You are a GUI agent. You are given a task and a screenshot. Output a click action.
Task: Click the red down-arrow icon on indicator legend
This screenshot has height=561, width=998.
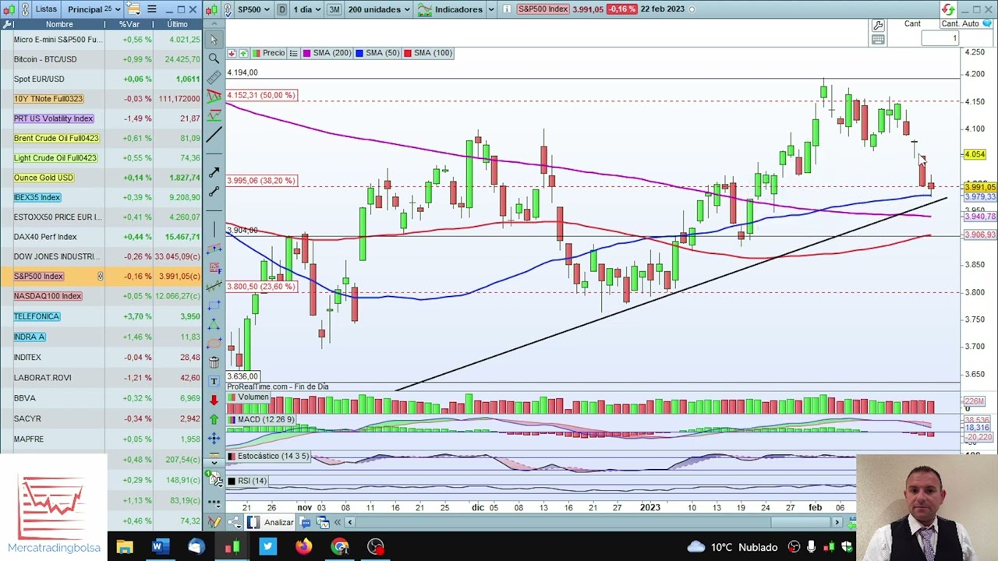(232, 53)
